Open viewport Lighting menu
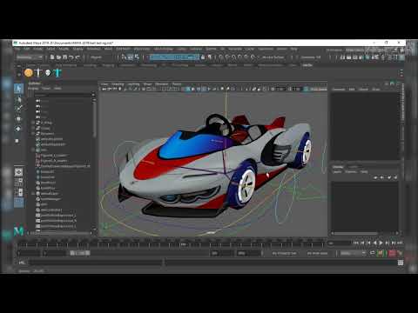This screenshot has width=418, height=313. click(x=134, y=84)
